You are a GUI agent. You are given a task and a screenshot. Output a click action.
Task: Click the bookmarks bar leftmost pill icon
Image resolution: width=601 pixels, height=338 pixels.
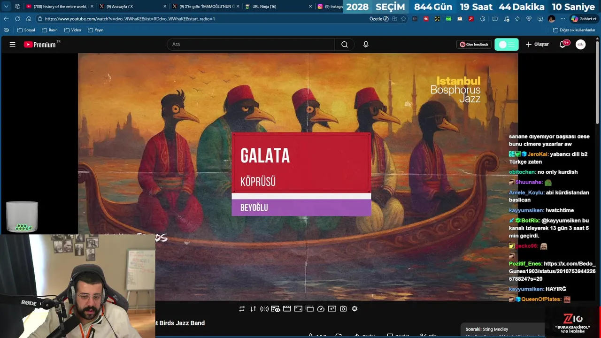6,30
